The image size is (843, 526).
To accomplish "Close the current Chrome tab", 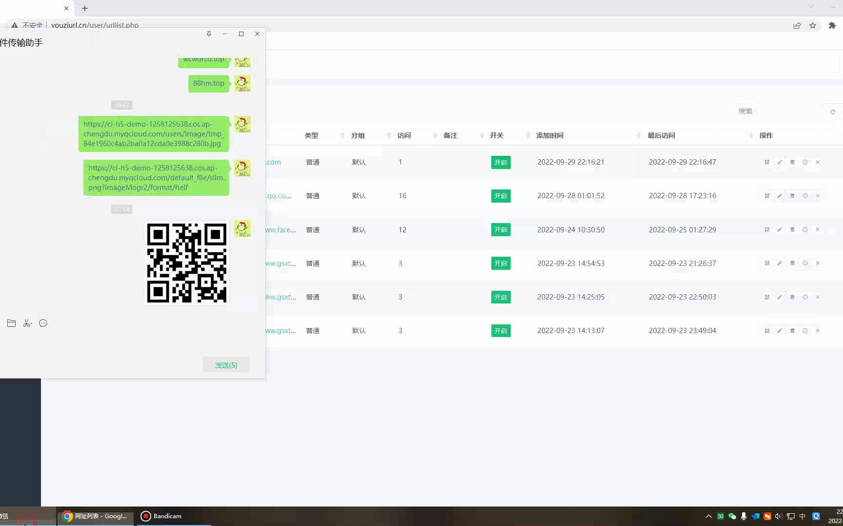I will [66, 8].
